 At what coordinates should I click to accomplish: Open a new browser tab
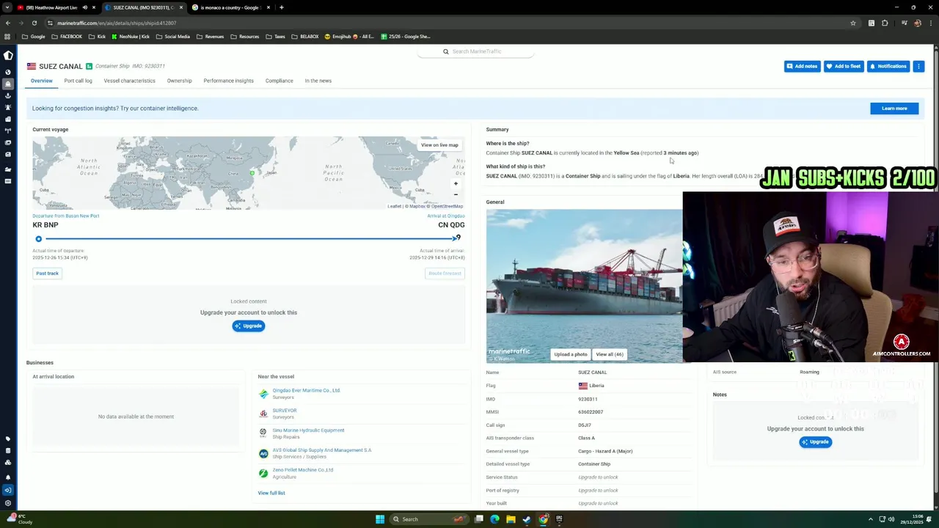pyautogui.click(x=282, y=7)
